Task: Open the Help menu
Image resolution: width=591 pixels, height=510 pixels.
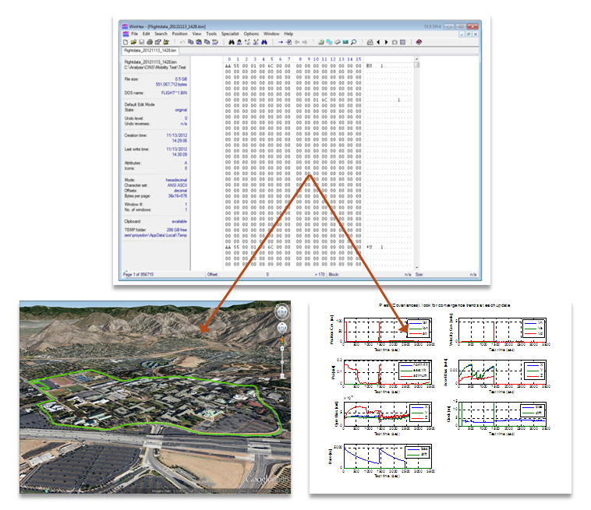Action: point(288,34)
